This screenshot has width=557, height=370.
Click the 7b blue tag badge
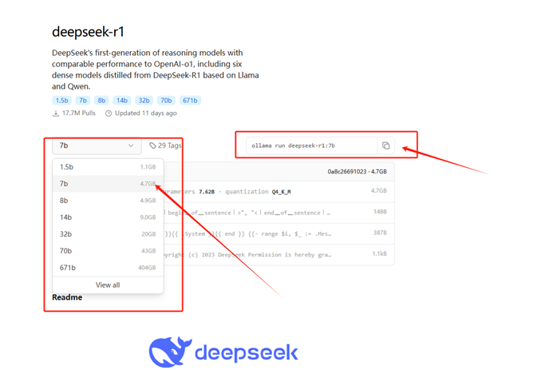[x=83, y=101]
